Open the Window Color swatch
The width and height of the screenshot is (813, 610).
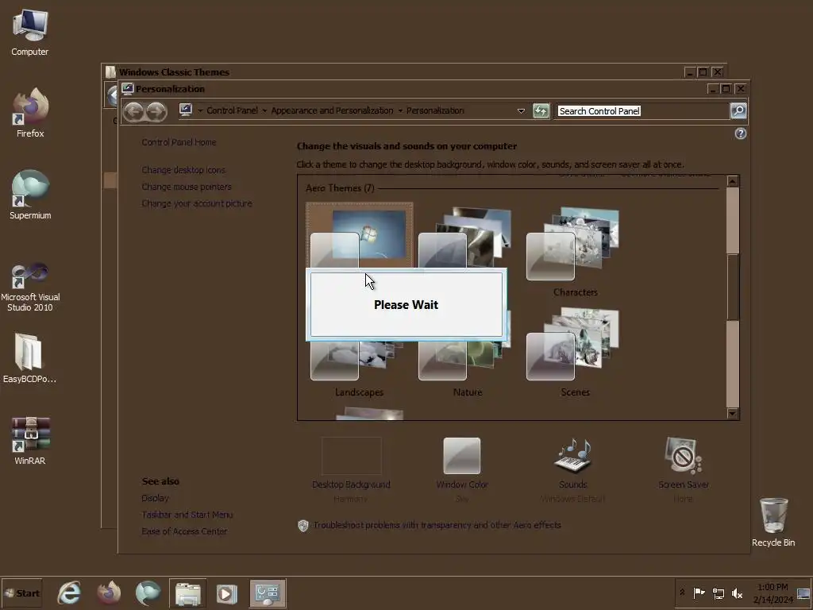click(x=462, y=455)
